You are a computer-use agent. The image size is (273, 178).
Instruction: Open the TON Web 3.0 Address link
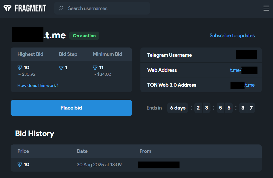point(242,85)
